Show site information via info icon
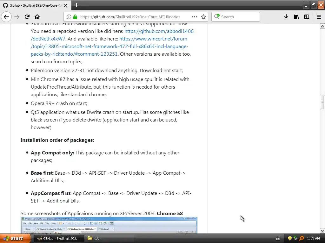This screenshot has width=325, height=243. (x=69, y=17)
